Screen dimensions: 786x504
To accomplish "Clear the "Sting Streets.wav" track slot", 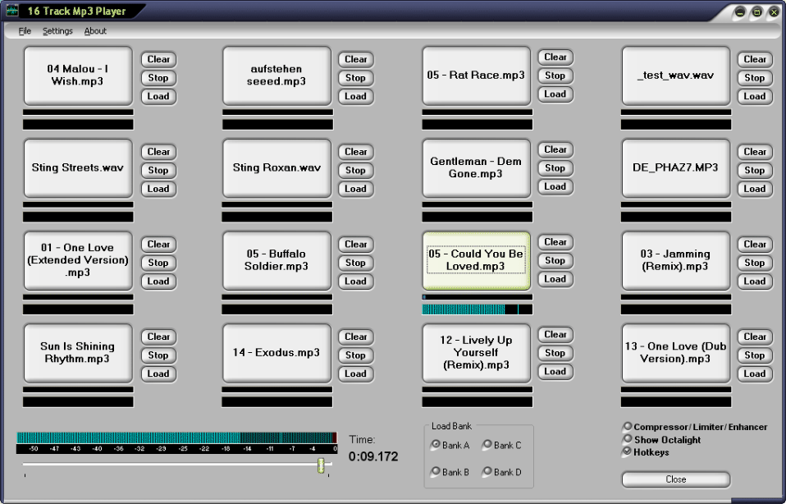I will coord(158,151).
